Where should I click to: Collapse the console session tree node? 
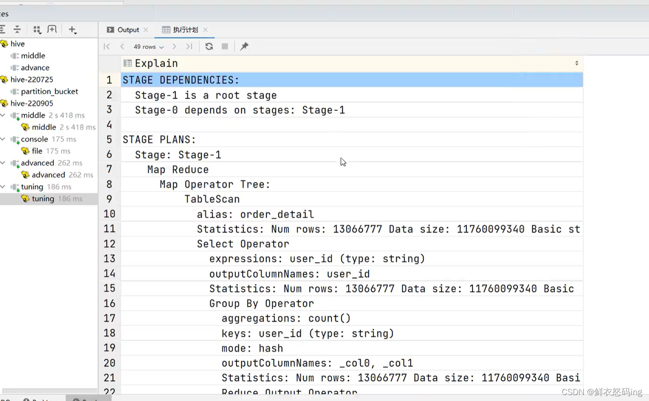point(3,139)
